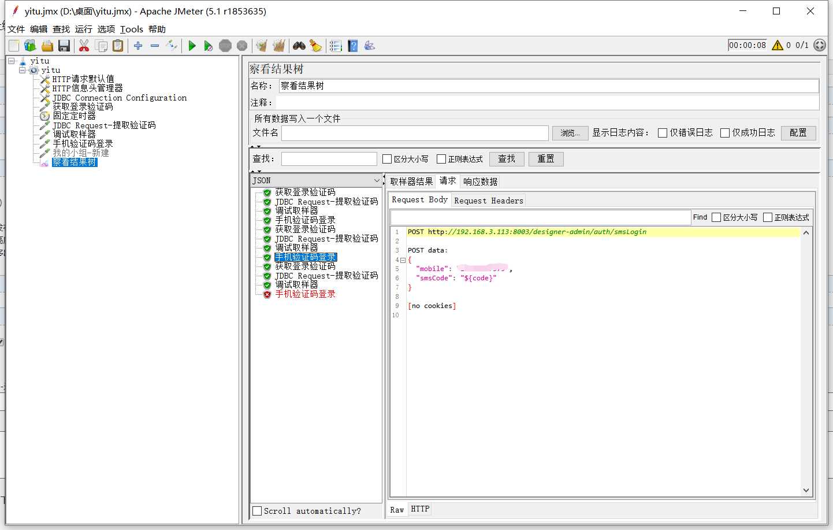The height and width of the screenshot is (530, 833).
Task: Click the 查找 search button
Action: [507, 159]
